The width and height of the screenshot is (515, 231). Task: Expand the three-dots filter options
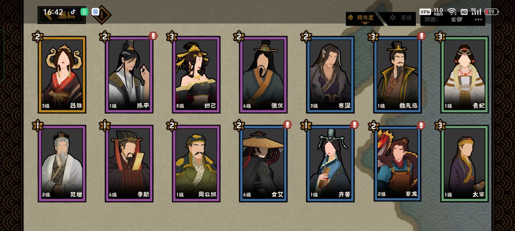click(478, 19)
